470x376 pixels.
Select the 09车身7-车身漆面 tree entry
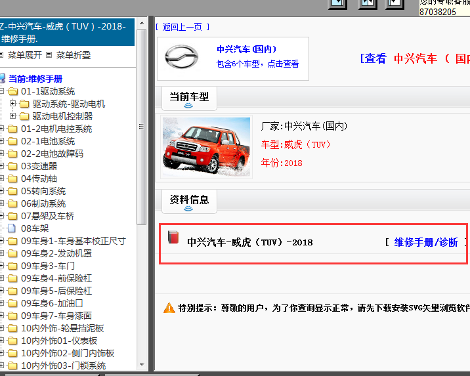click(x=56, y=316)
